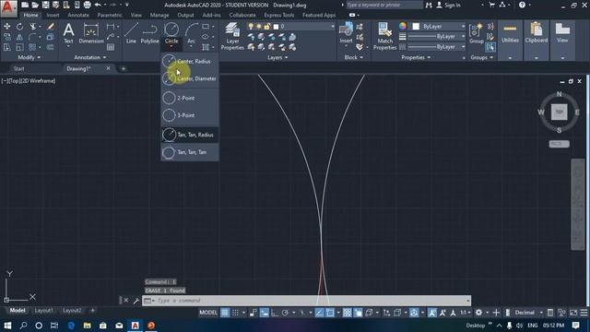The width and height of the screenshot is (590, 332).
Task: Expand the Annotation panel dropdown
Action: point(90,57)
